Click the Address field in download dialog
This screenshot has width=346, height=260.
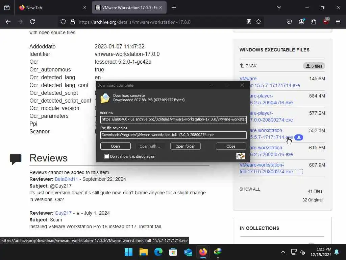[173, 120]
